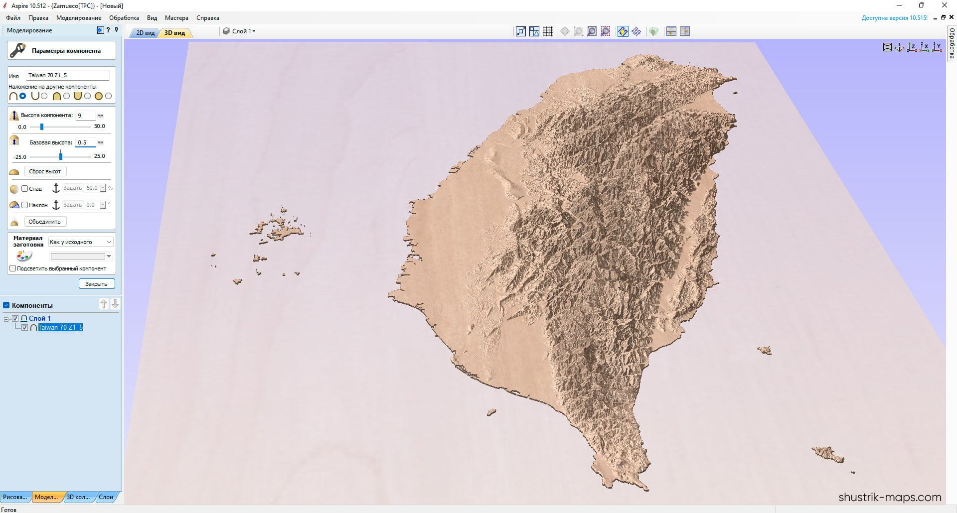Open the Файл menu

tap(13, 18)
